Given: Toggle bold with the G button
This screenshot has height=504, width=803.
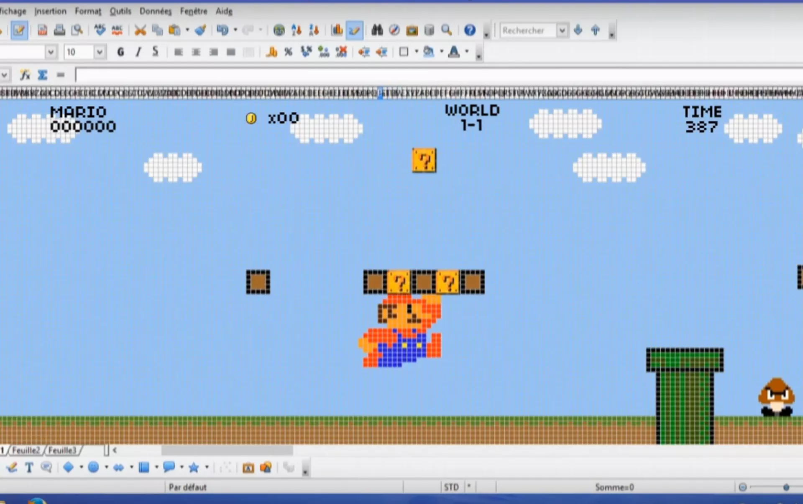Looking at the screenshot, I should (120, 52).
